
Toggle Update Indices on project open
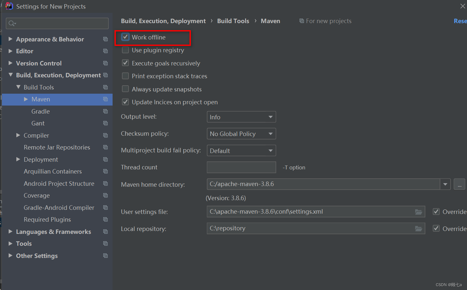click(x=125, y=102)
